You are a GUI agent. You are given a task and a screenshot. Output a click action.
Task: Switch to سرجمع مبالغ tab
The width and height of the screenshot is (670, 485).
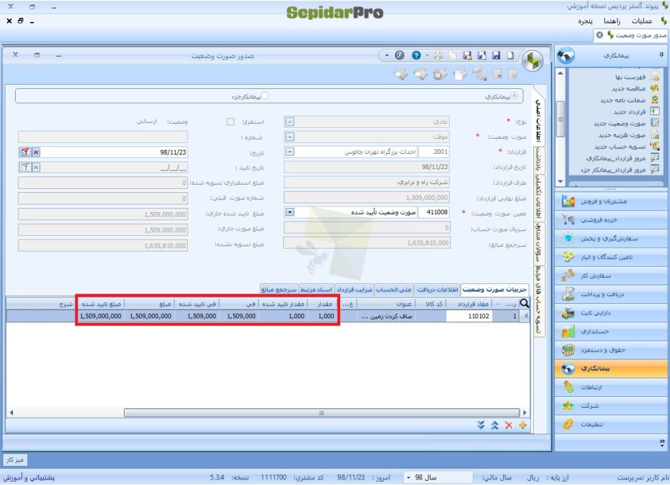pos(279,289)
